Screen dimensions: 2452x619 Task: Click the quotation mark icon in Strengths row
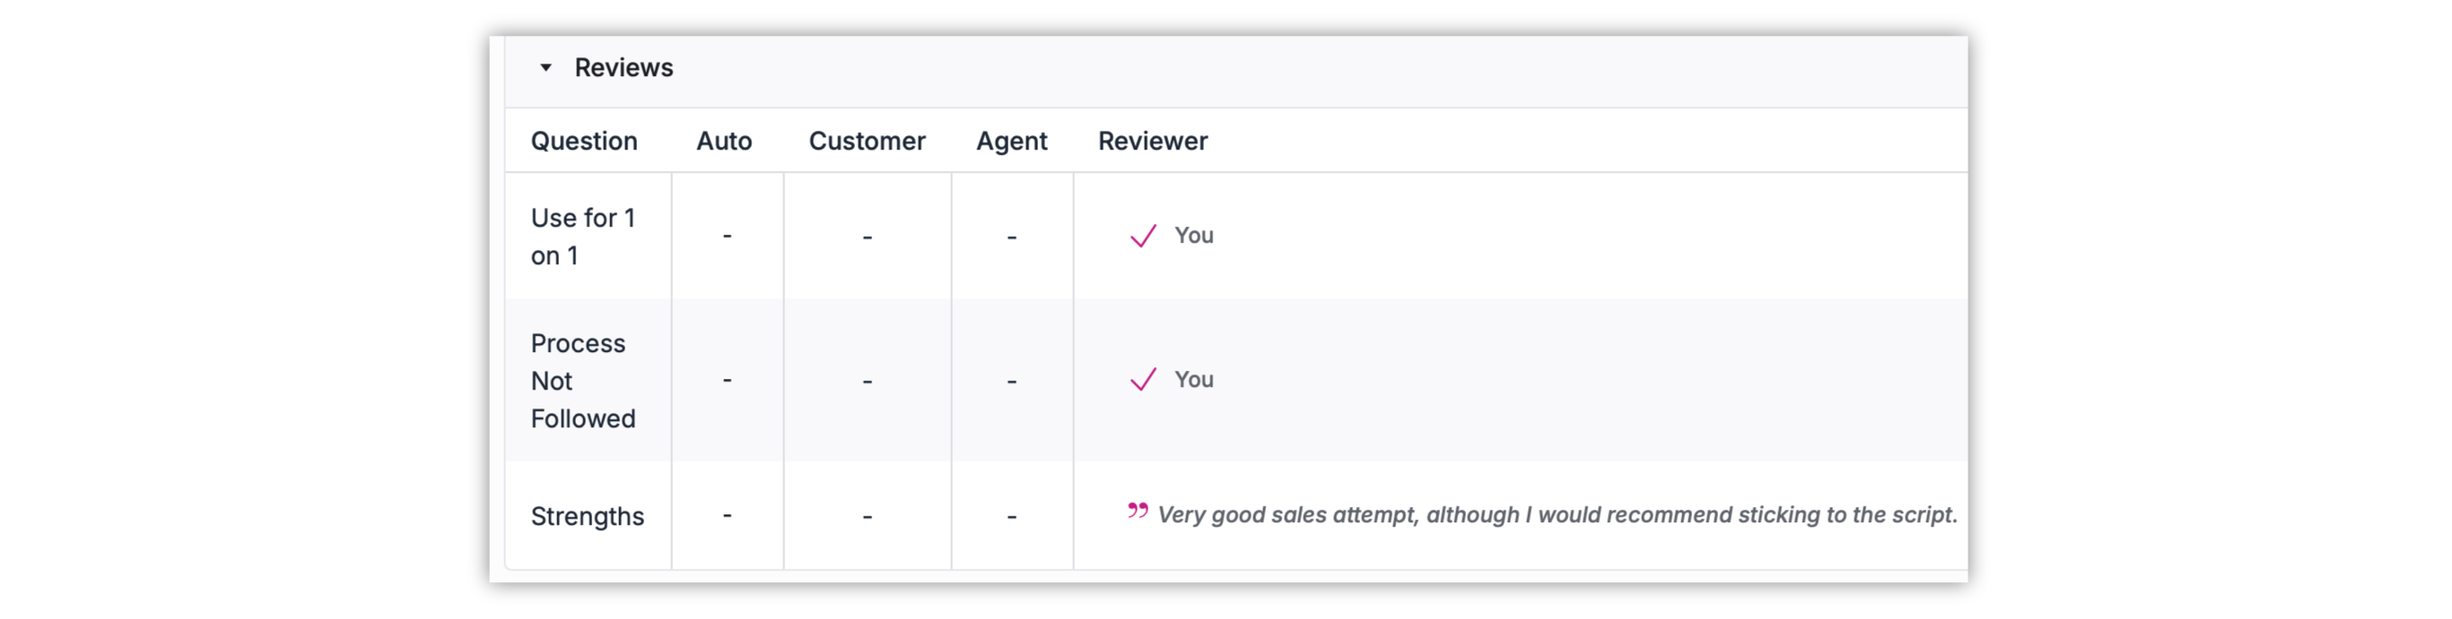tap(1138, 511)
